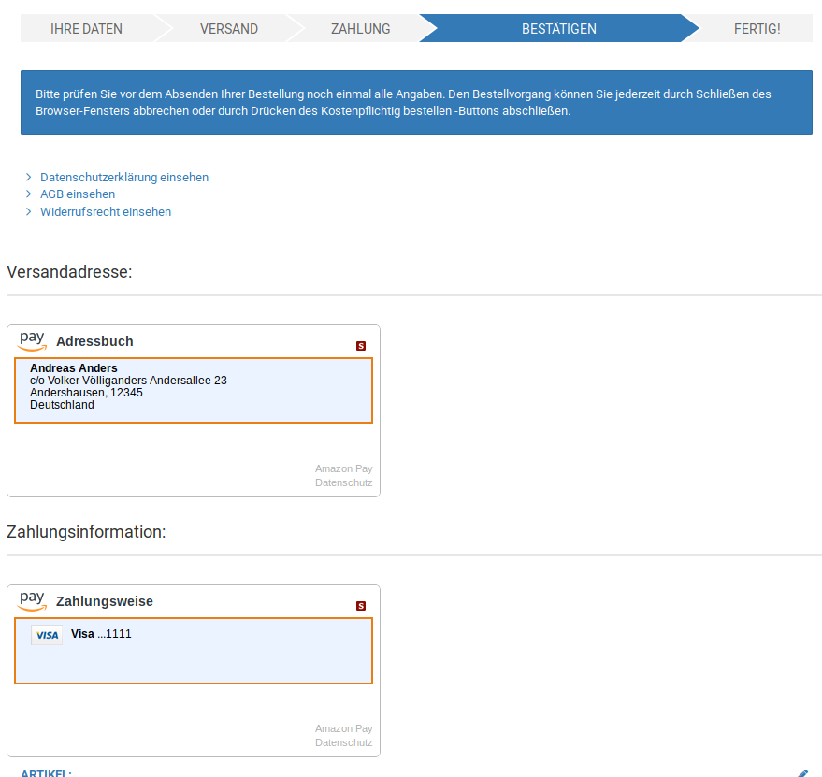Click the red S icon in Zahlungsweise widget
The height and width of the screenshot is (777, 822).
(x=361, y=606)
